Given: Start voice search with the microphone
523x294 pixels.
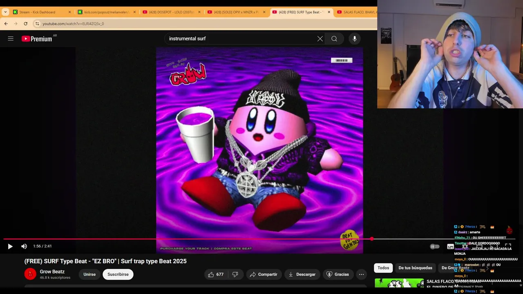Looking at the screenshot, I should pos(355,39).
